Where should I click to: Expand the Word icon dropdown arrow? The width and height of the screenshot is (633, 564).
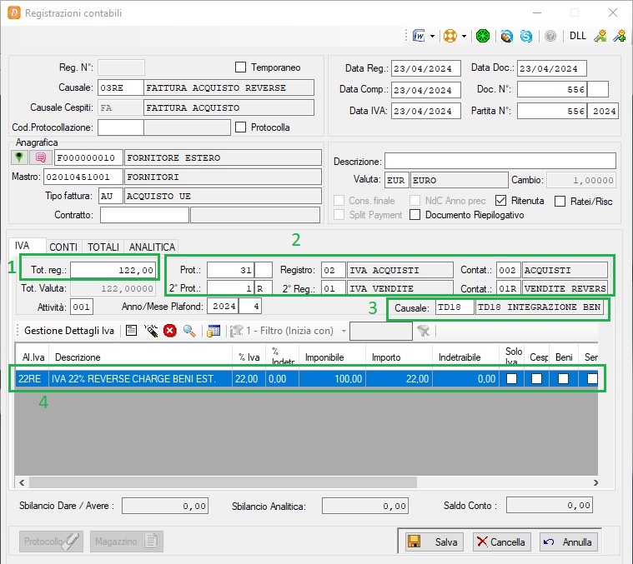[432, 37]
